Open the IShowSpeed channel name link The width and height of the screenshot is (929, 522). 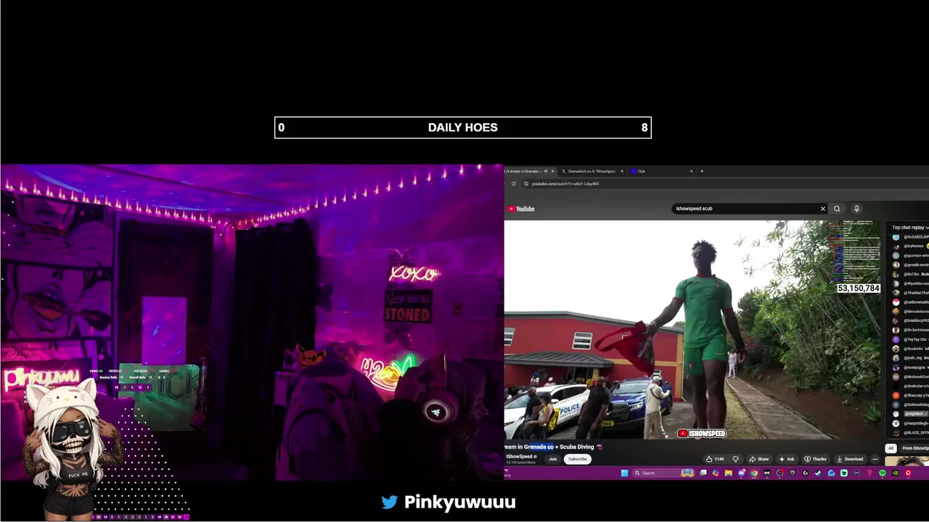coord(520,456)
